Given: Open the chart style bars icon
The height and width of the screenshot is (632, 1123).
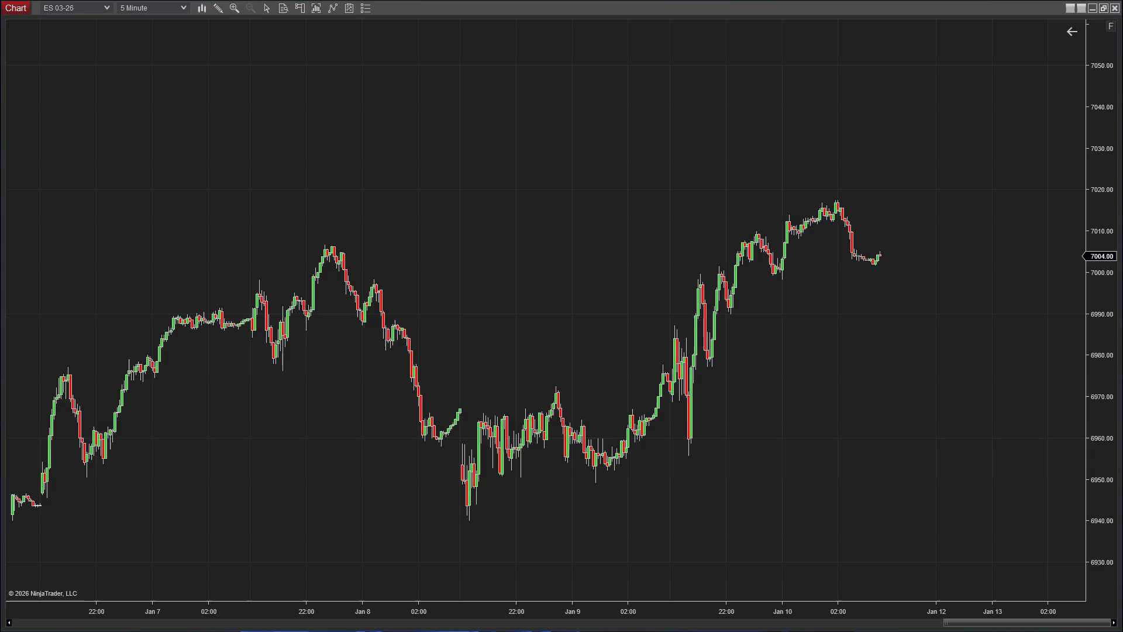Looking at the screenshot, I should [202, 8].
